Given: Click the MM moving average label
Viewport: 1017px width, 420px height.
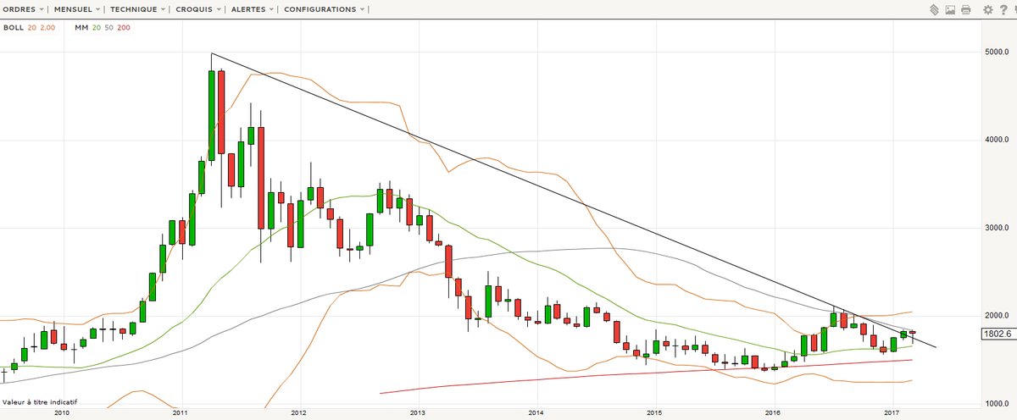Looking at the screenshot, I should point(82,28).
